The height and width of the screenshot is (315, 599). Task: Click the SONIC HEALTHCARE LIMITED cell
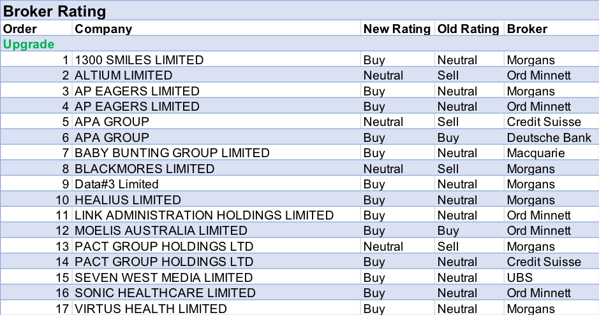165,293
